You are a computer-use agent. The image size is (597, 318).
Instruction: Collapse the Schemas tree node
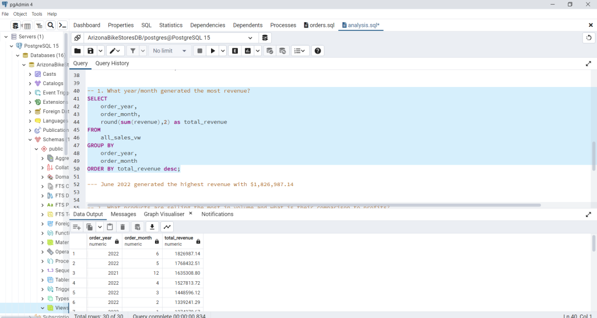(30, 139)
